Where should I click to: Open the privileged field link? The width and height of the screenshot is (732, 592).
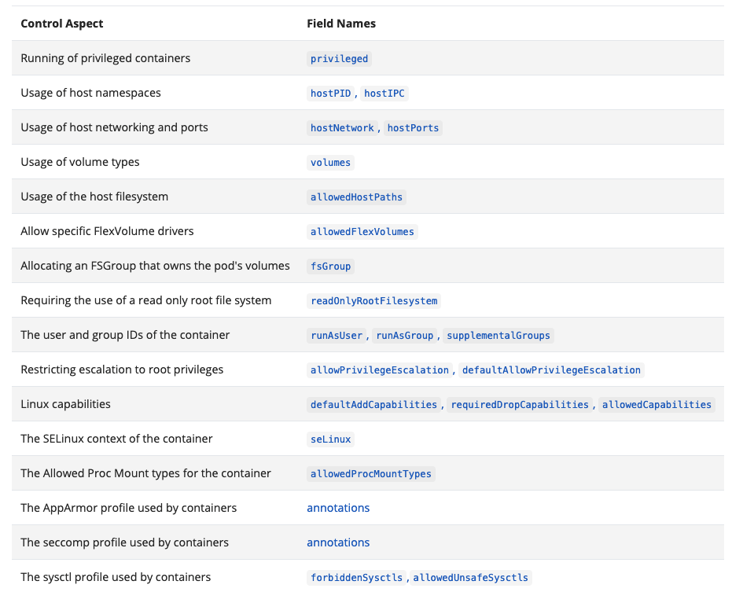coord(339,59)
